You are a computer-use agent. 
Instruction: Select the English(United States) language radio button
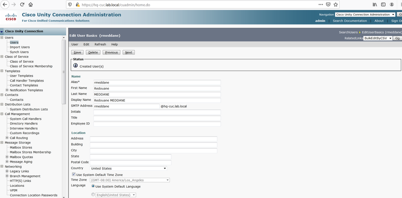(x=93, y=195)
